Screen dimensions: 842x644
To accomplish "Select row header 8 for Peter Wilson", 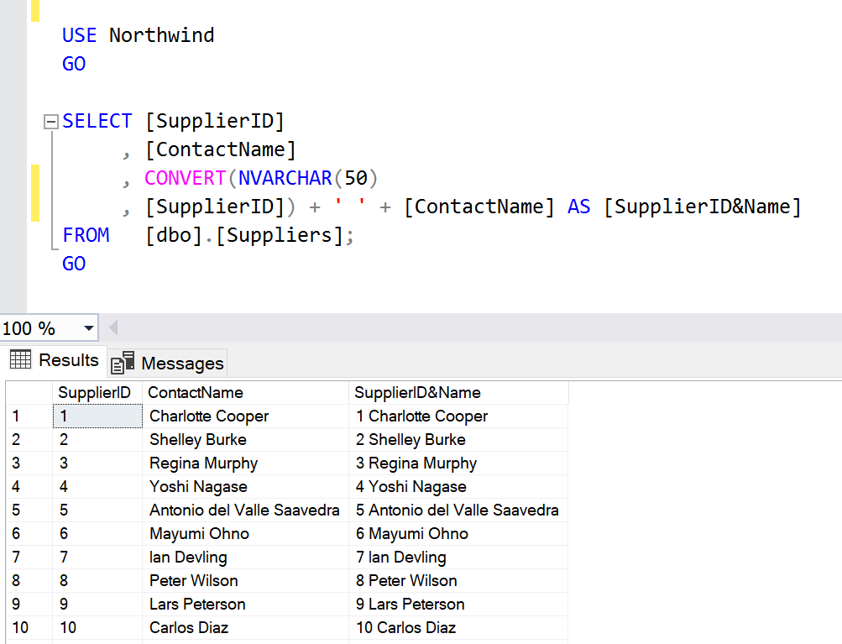I will [x=15, y=580].
